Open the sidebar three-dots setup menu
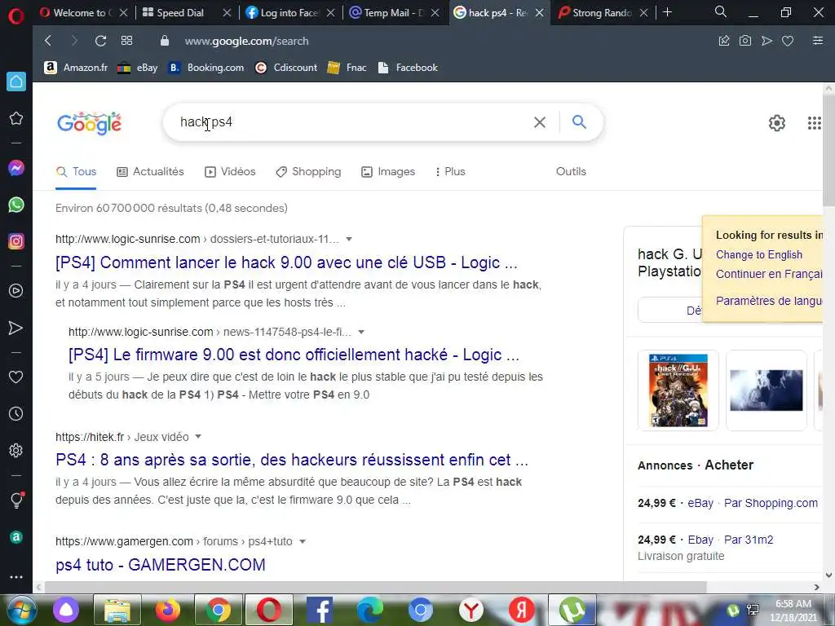The height and width of the screenshot is (626, 835). coord(16,577)
